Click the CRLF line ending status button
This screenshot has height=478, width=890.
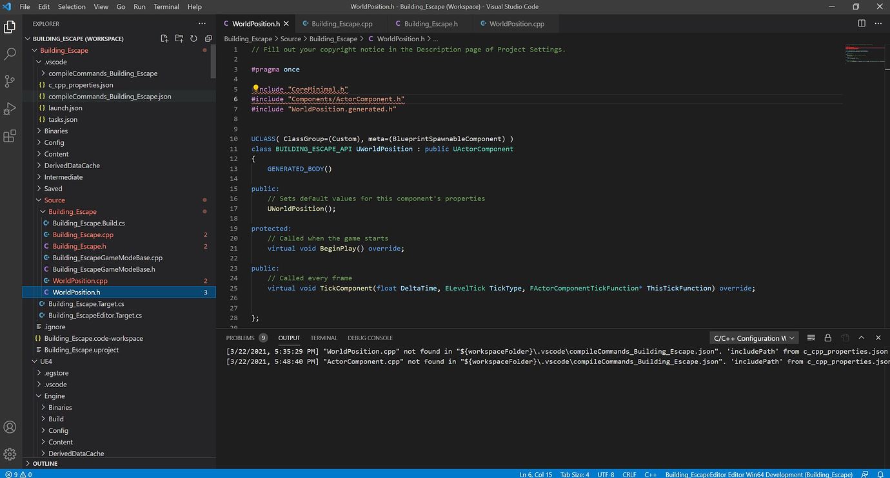629,475
